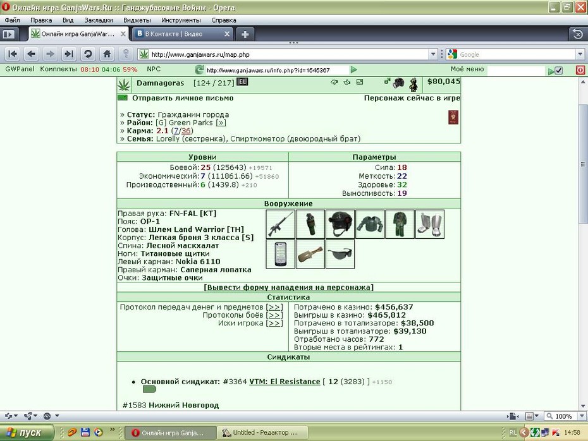Click the Nokia 6110 phone icon
The height and width of the screenshot is (441, 588).
[280, 254]
